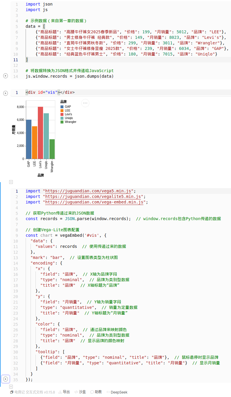Screen dimensions: 231x397
Task: Run the HTML cell containing div vis
Action: (x=5, y=93)
